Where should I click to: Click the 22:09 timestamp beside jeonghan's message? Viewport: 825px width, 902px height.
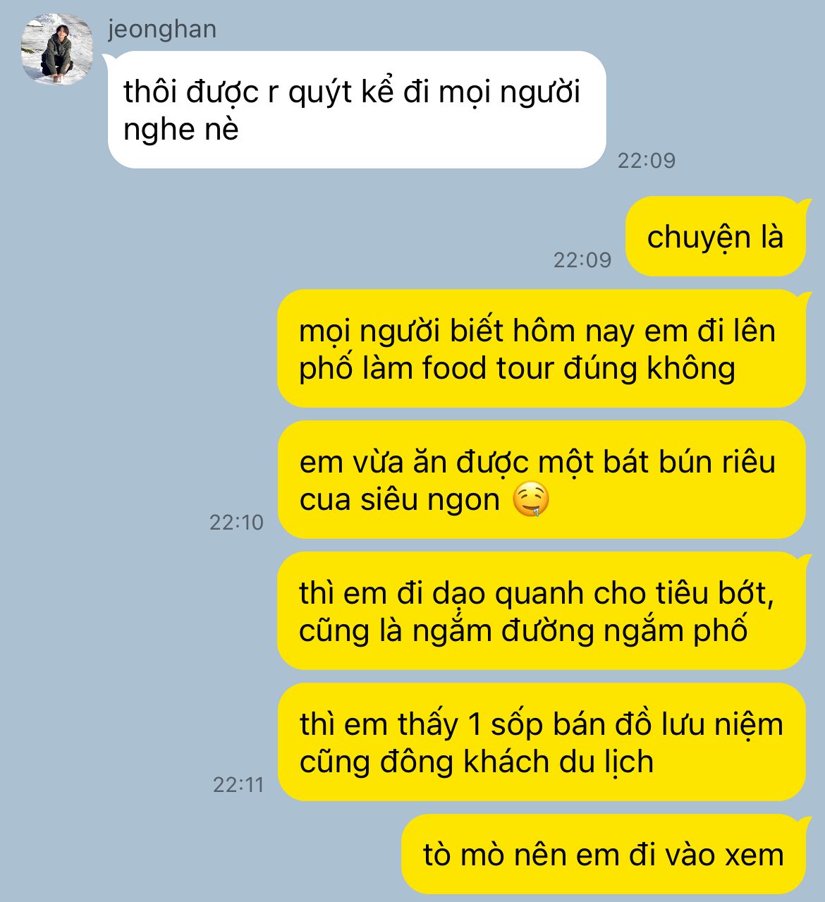(647, 161)
